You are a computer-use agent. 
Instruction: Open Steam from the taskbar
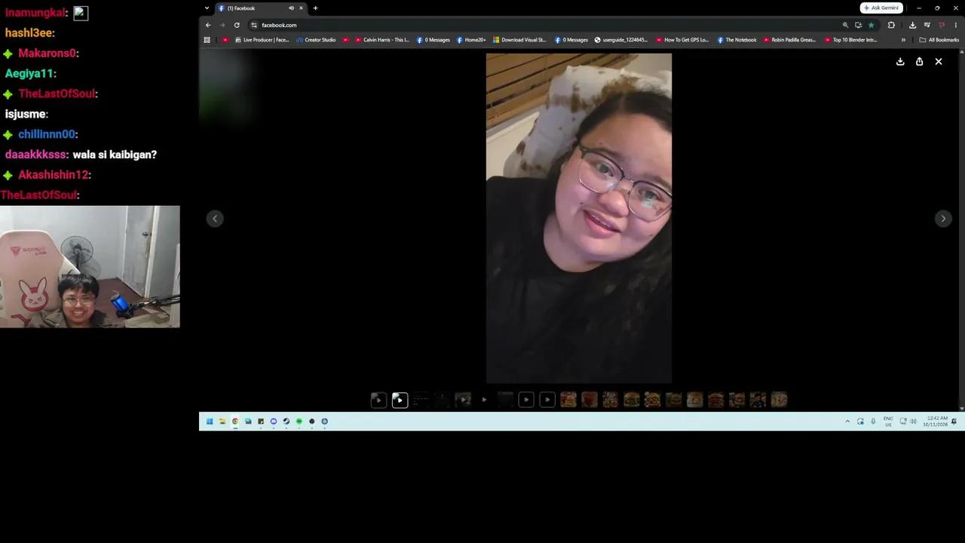[x=286, y=422]
